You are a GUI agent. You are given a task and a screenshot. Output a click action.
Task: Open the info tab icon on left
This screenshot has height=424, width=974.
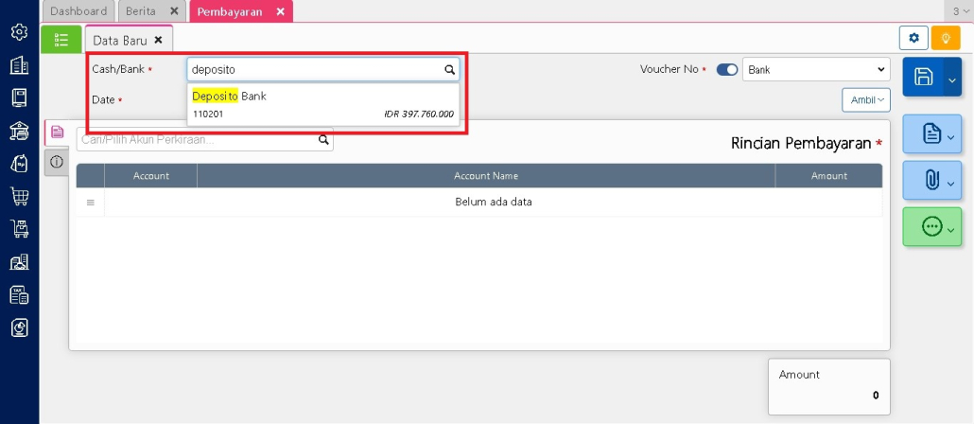(57, 162)
